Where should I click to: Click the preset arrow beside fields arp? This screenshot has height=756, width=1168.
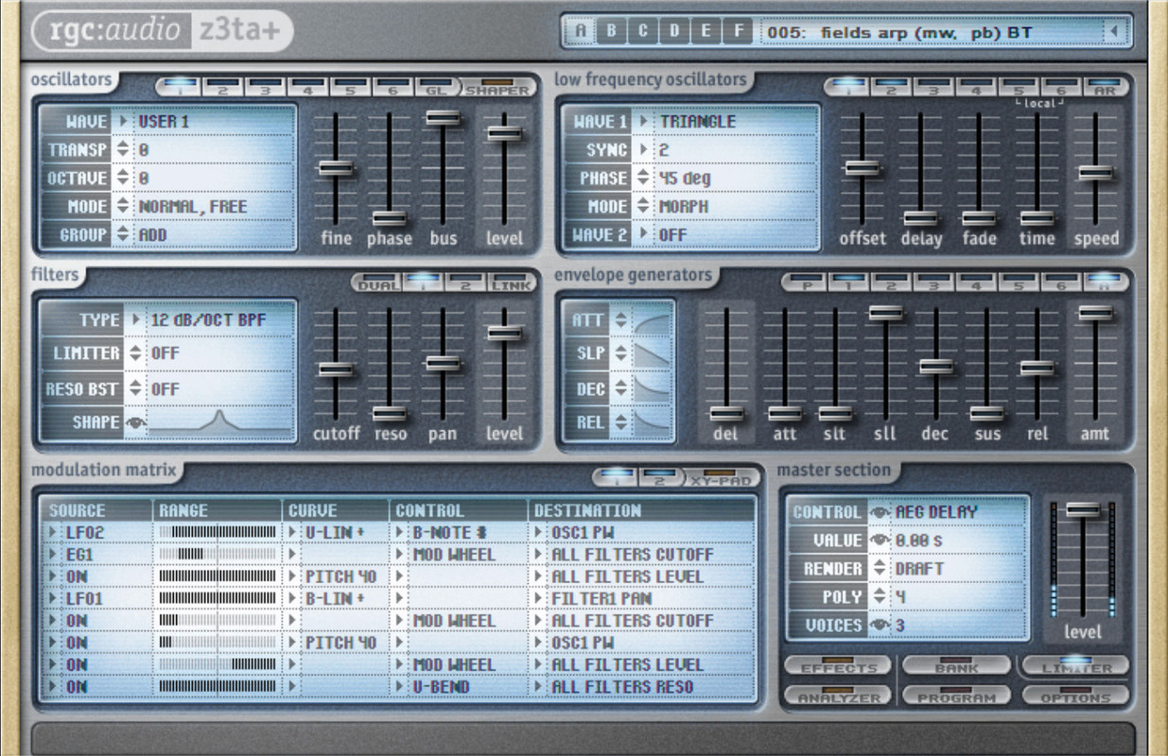tap(1115, 32)
